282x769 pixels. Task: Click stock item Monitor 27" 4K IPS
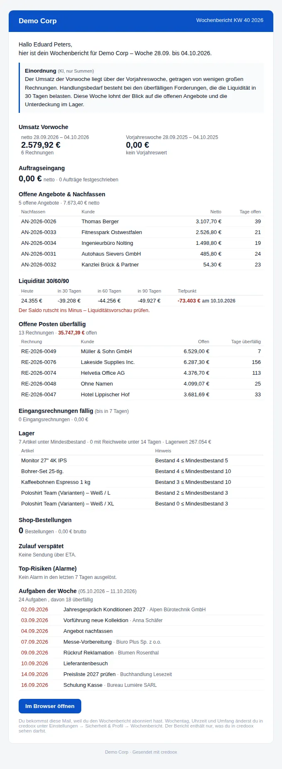pos(44,460)
